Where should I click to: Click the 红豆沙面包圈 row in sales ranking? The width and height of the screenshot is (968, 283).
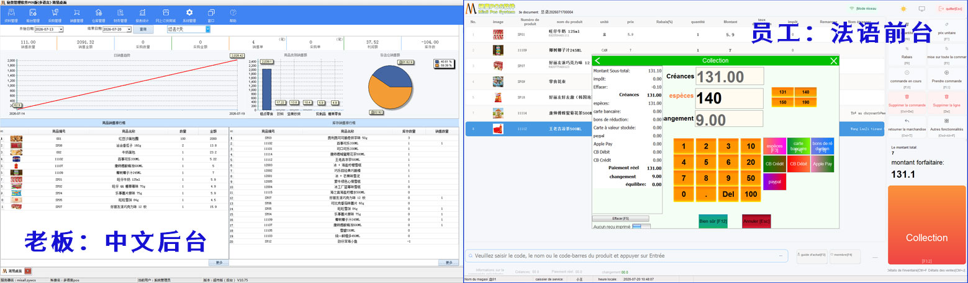(x=114, y=139)
